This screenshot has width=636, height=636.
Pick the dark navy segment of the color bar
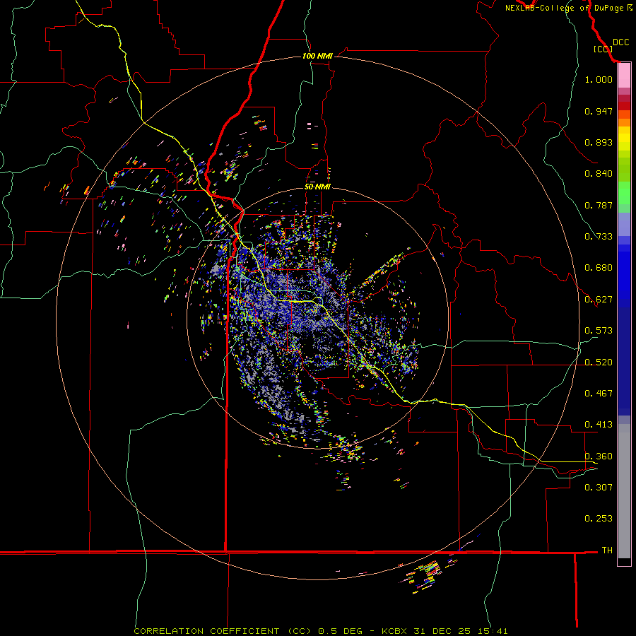(x=624, y=361)
